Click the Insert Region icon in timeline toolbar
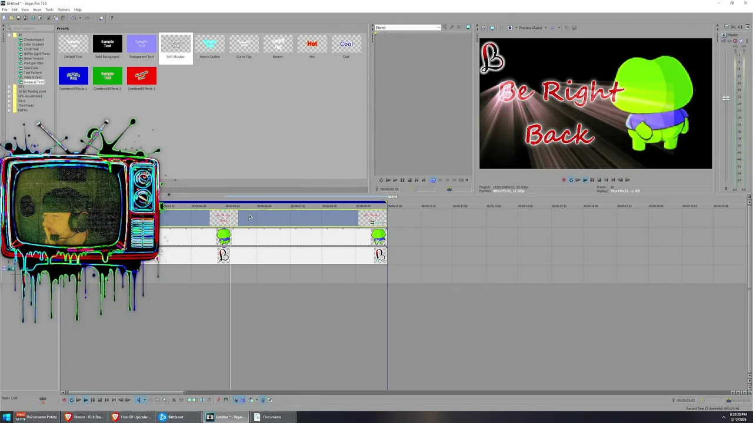Viewport: 753px width, 423px height. [226, 400]
